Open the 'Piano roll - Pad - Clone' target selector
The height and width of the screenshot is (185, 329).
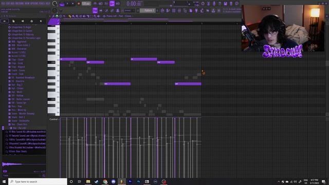(x=119, y=16)
